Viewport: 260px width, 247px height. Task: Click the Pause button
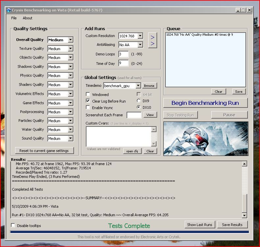[229, 115]
